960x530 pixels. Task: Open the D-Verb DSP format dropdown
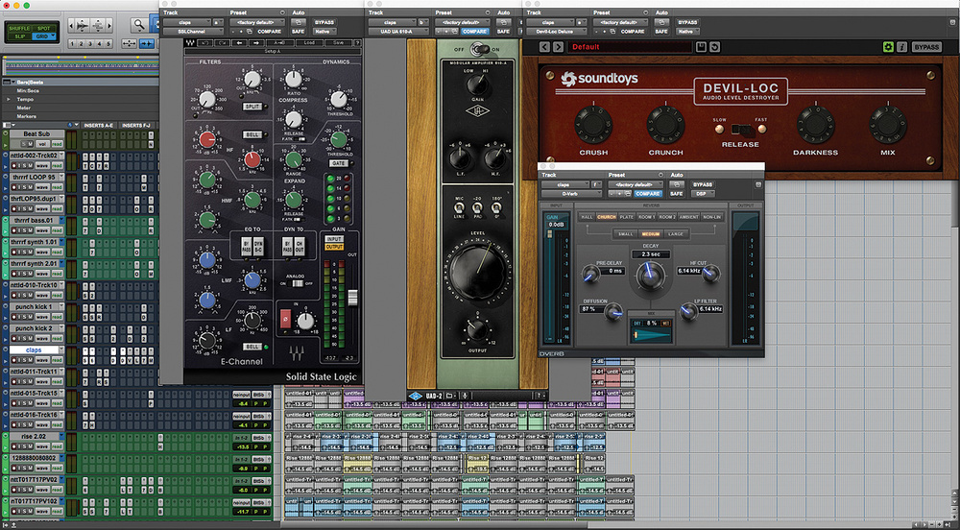click(703, 193)
